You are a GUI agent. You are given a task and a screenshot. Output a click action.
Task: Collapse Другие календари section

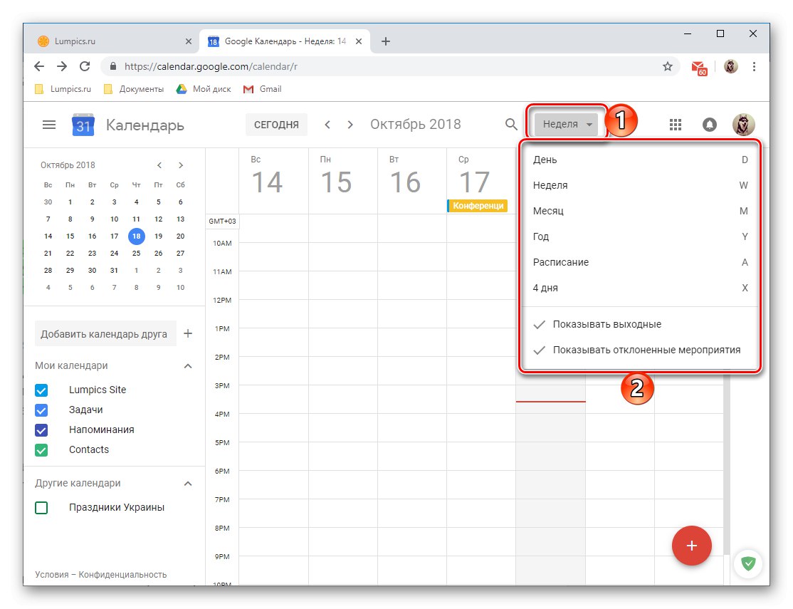pyautogui.click(x=188, y=484)
